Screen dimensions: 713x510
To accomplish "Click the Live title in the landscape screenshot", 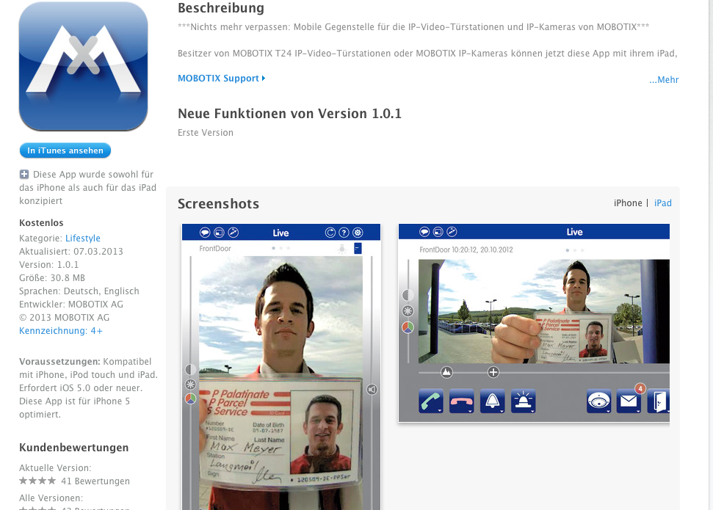I will coord(575,232).
